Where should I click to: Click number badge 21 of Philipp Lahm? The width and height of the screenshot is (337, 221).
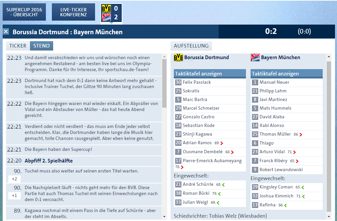coord(255,91)
